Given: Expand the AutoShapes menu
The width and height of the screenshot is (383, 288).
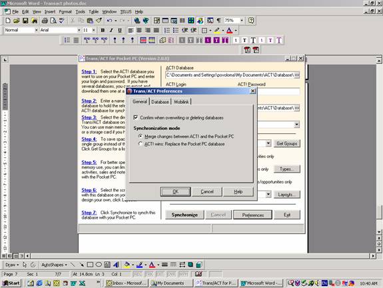Looking at the screenshot, I should click(x=54, y=265).
